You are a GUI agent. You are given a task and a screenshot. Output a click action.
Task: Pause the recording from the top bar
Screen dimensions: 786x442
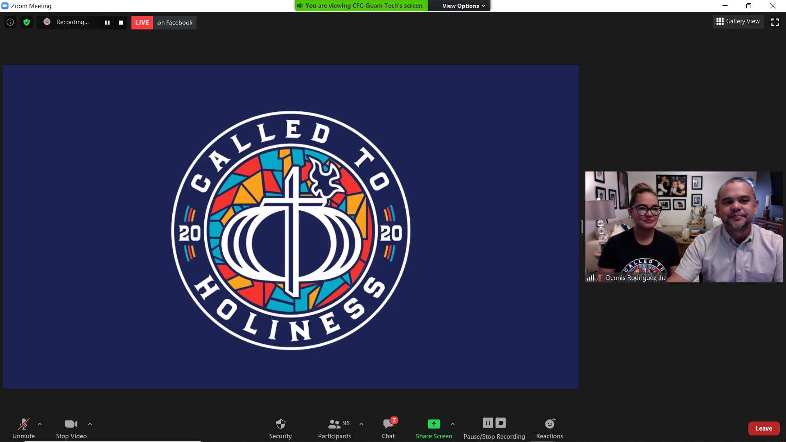[107, 23]
